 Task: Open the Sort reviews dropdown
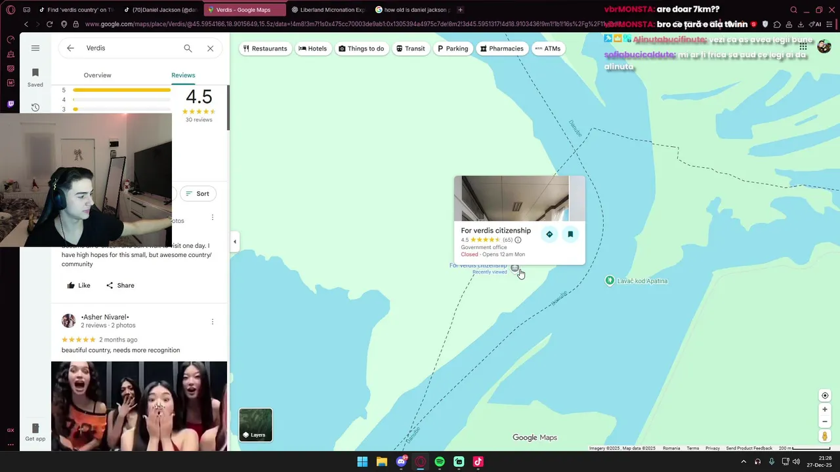198,193
